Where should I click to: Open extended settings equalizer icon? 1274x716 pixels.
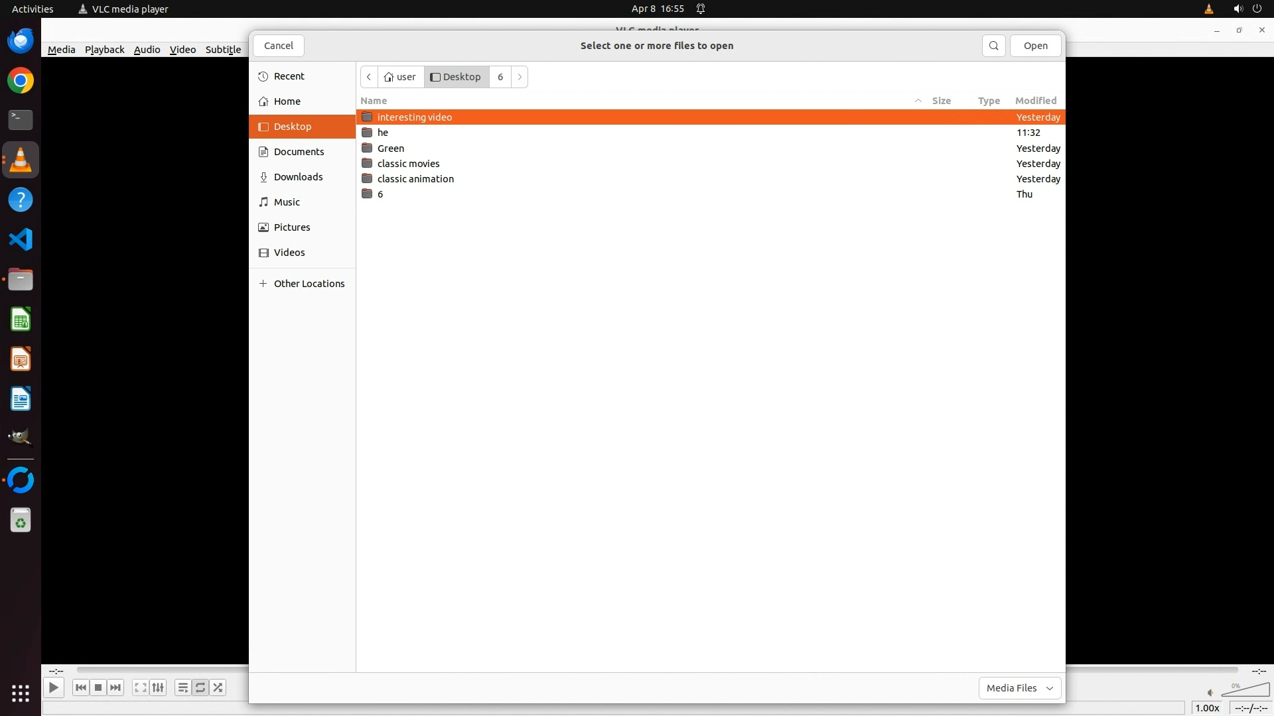pos(158,687)
